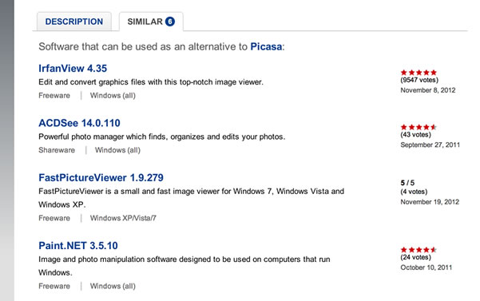Image resolution: width=480 pixels, height=301 pixels.
Task: Click the (43 votes) count
Action: point(416,135)
